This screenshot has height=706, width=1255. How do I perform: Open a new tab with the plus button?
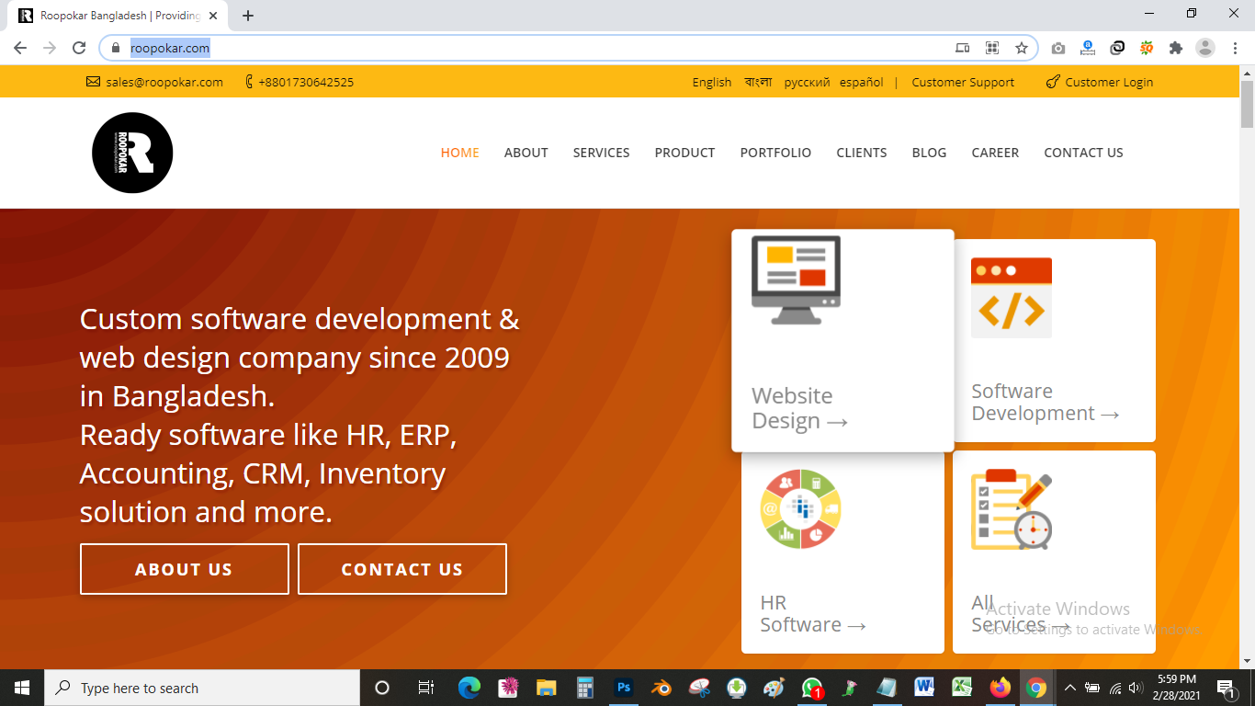tap(248, 16)
